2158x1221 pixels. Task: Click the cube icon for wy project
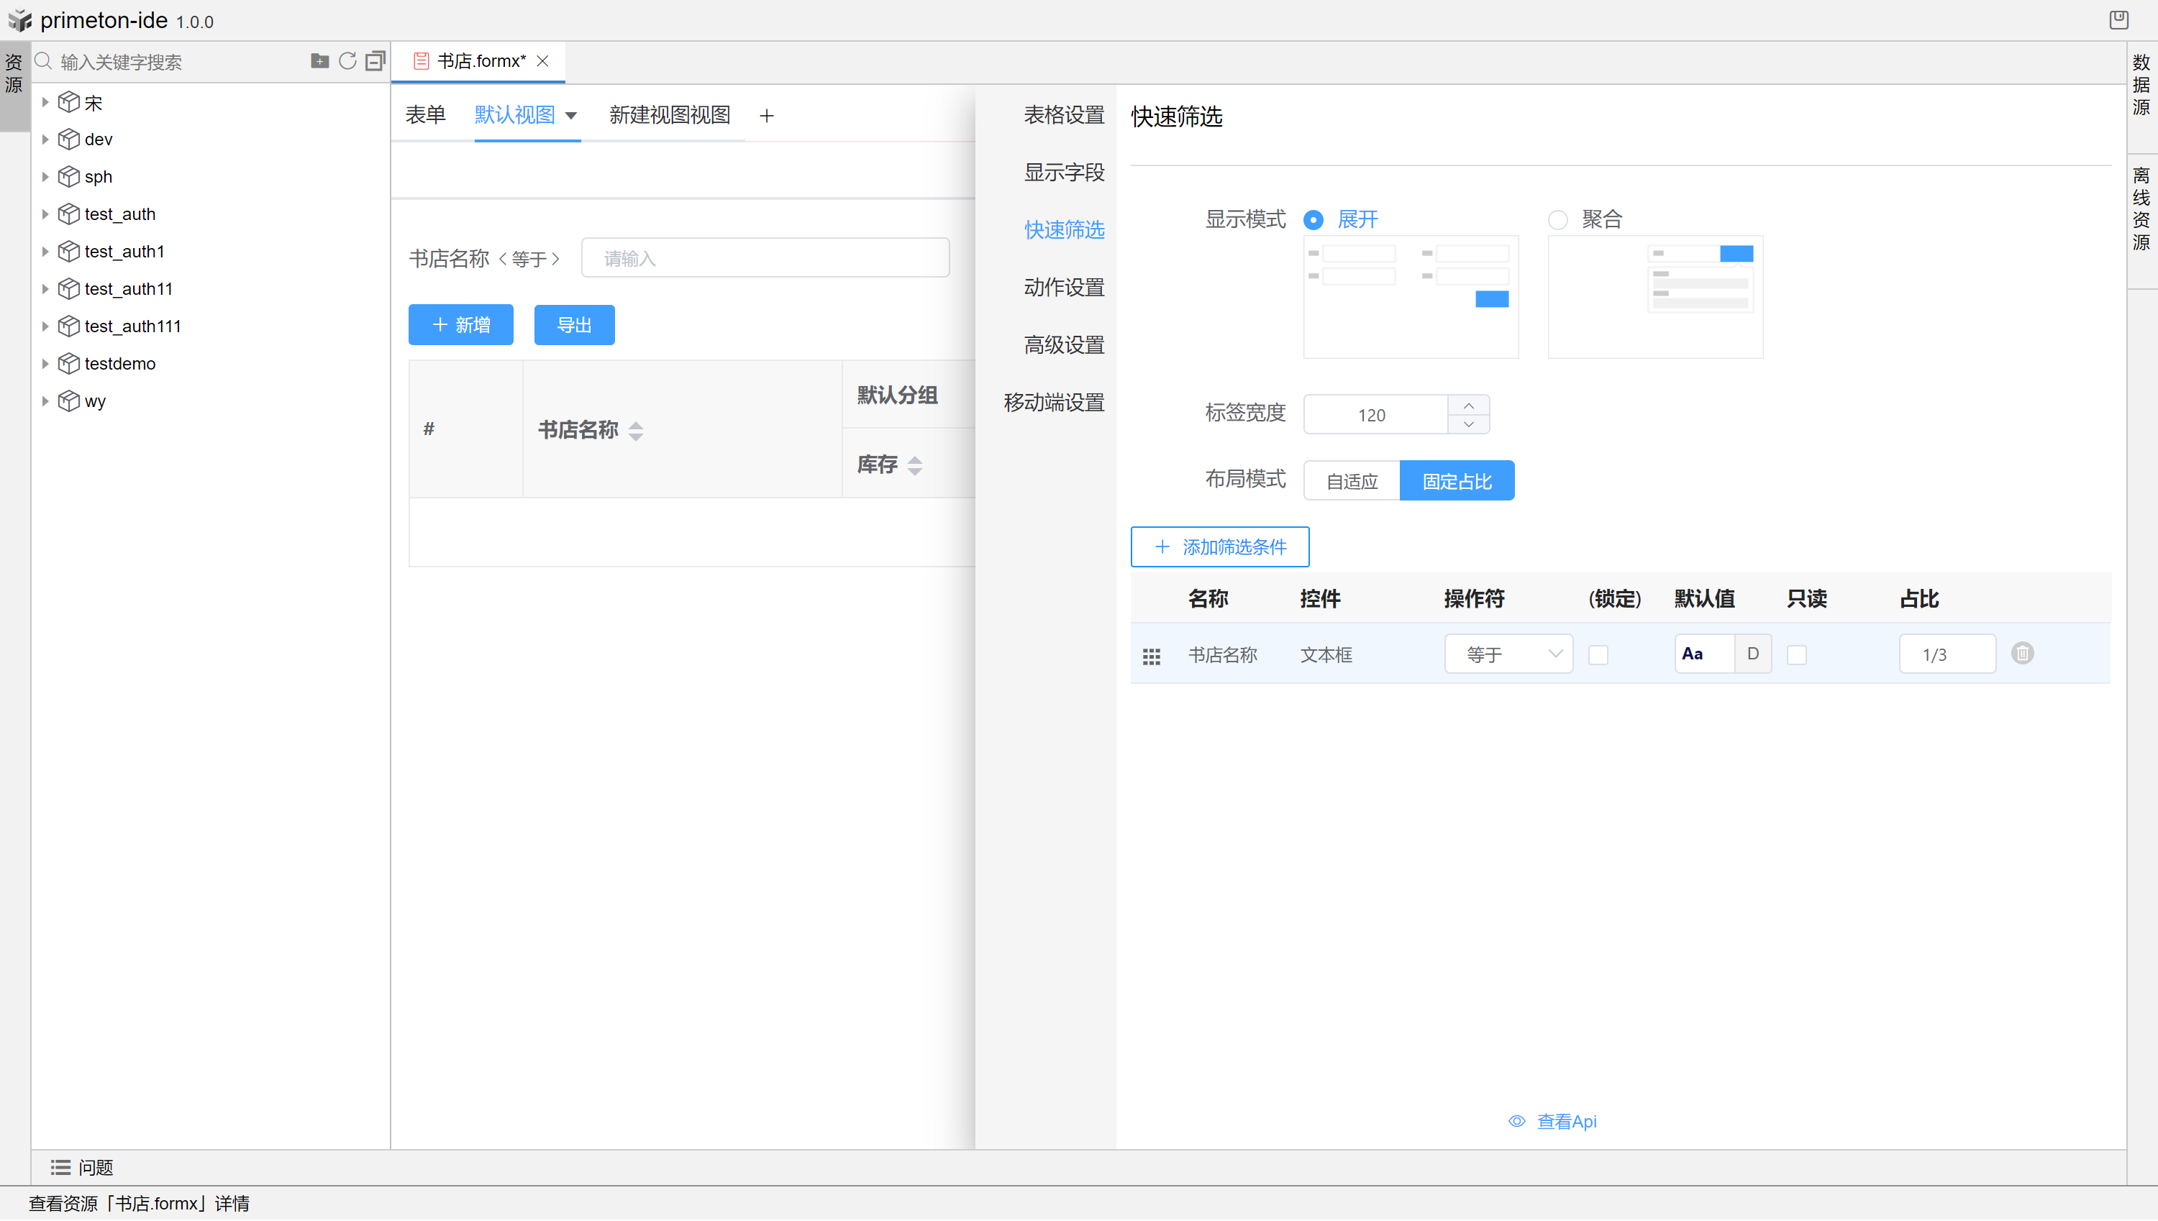click(x=69, y=401)
